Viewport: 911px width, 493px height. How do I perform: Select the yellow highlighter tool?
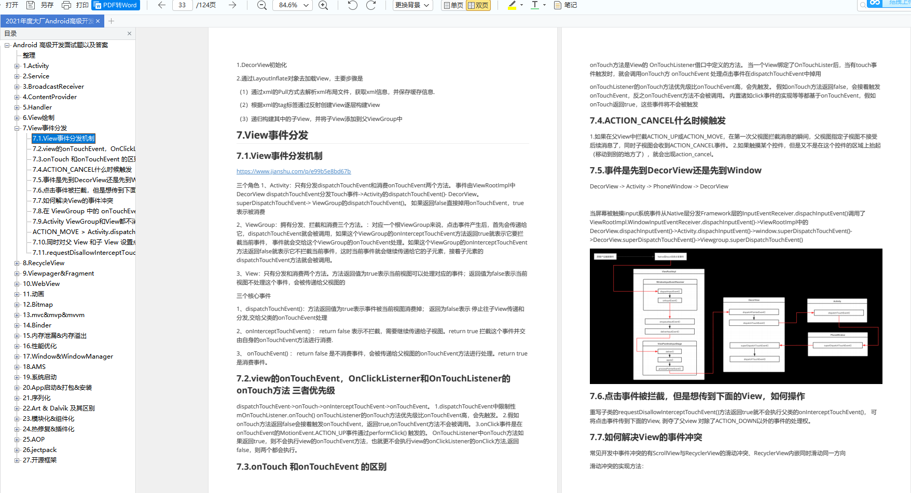click(x=512, y=5)
